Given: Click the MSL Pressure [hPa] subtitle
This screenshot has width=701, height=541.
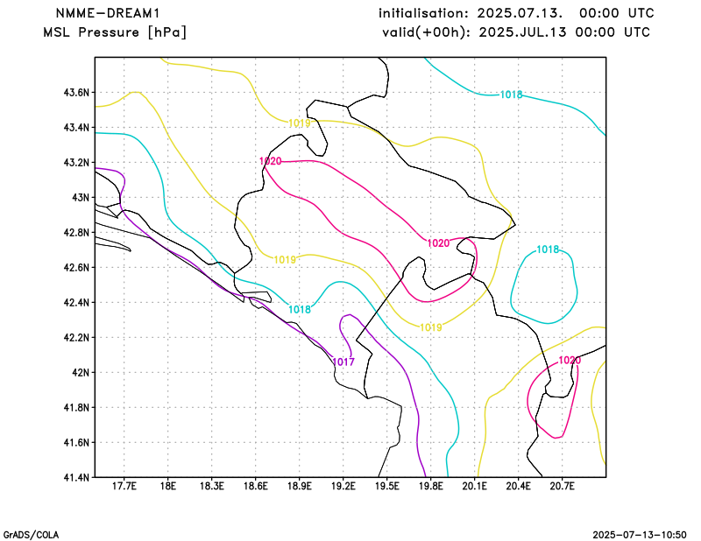Looking at the screenshot, I should pyautogui.click(x=115, y=32).
